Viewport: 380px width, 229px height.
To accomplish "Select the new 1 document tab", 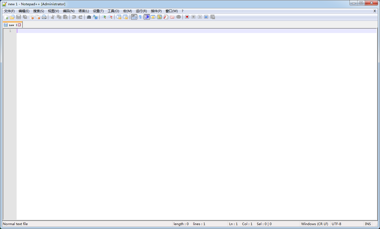I will 11,25.
